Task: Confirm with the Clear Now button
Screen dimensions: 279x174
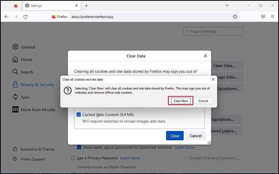Action: coord(181,101)
